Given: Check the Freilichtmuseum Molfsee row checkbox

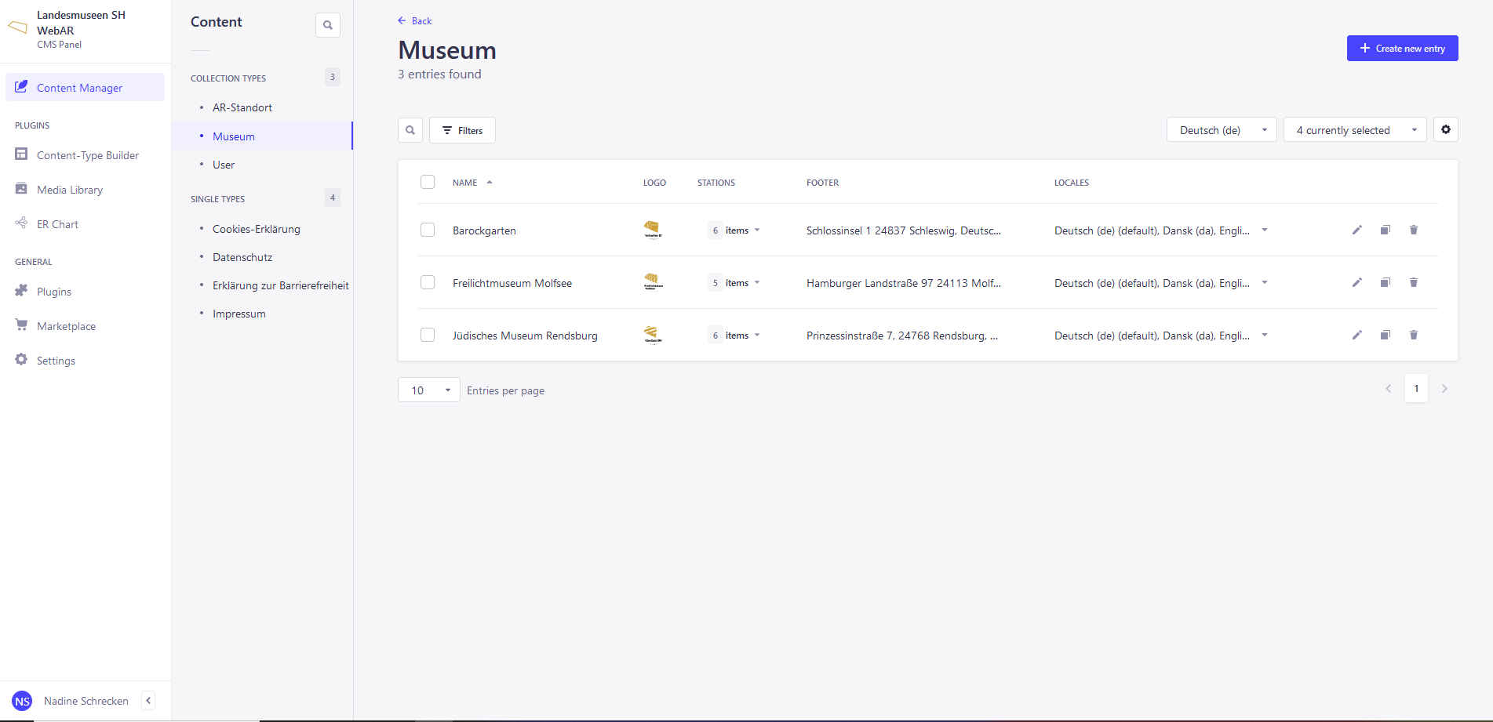Looking at the screenshot, I should (428, 282).
